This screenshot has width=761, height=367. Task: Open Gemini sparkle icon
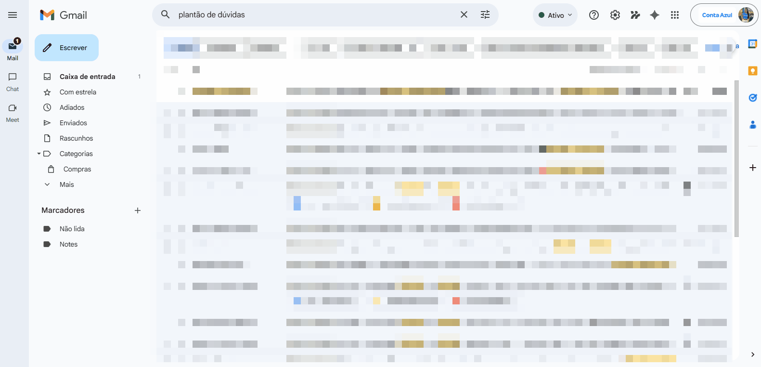[655, 15]
